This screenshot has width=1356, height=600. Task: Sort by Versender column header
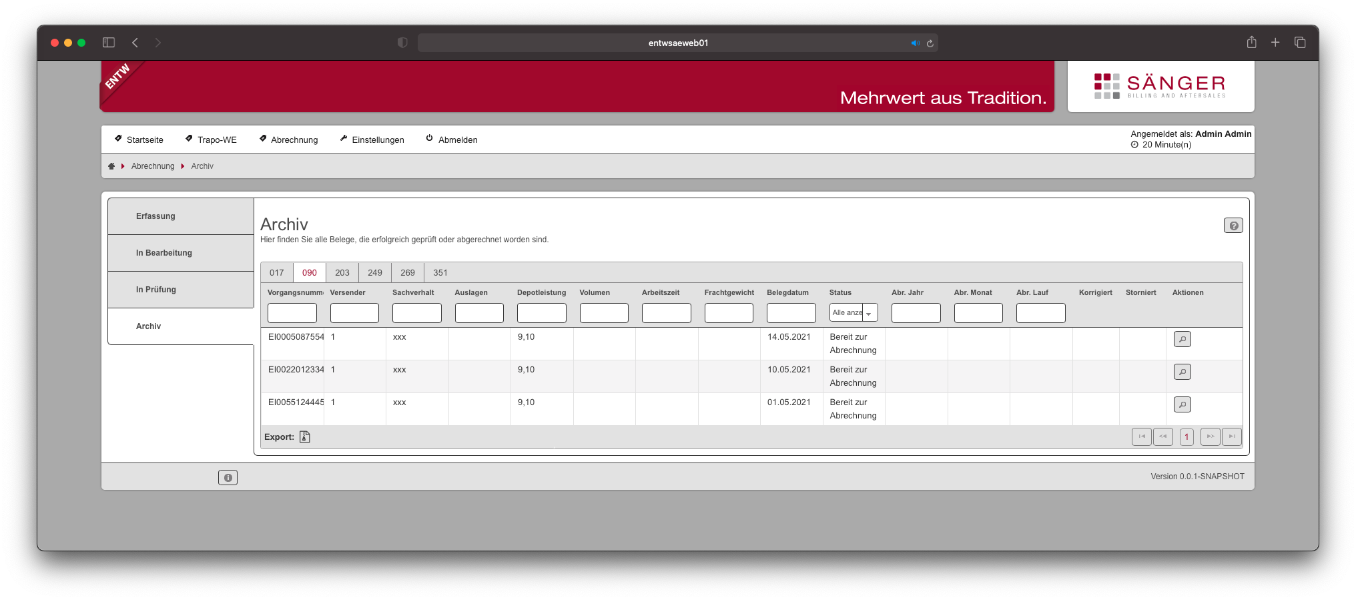click(348, 292)
